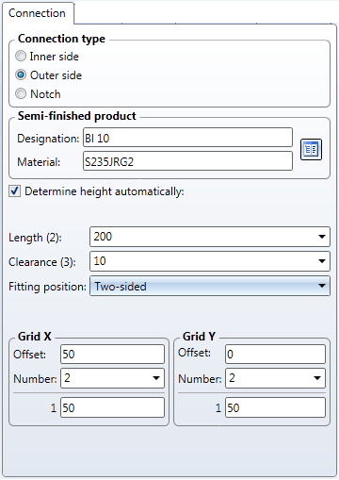The image size is (339, 480).
Task: Click the Grid X spacing 1 field
Action: [112, 407]
